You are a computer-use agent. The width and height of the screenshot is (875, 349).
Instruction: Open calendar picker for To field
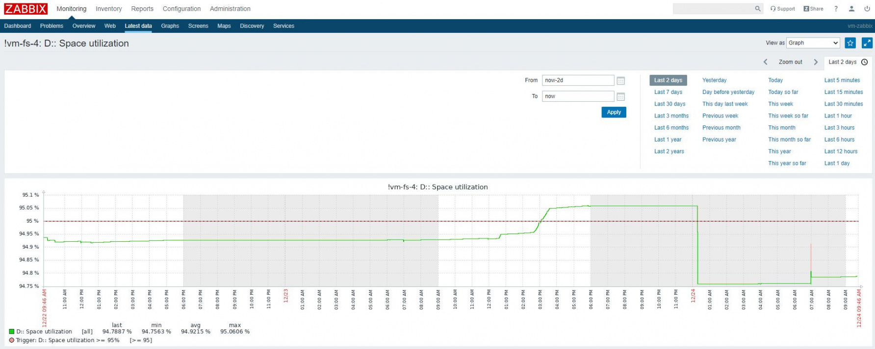(x=620, y=97)
